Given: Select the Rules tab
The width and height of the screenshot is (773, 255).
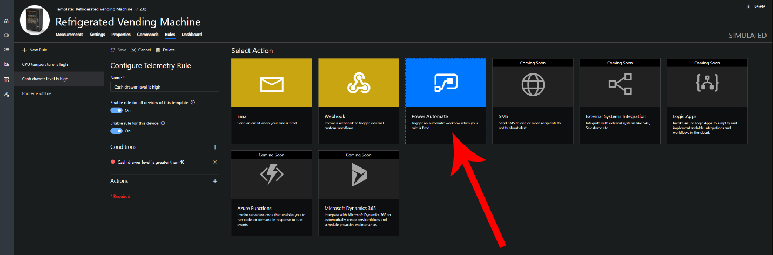Looking at the screenshot, I should pos(170,35).
